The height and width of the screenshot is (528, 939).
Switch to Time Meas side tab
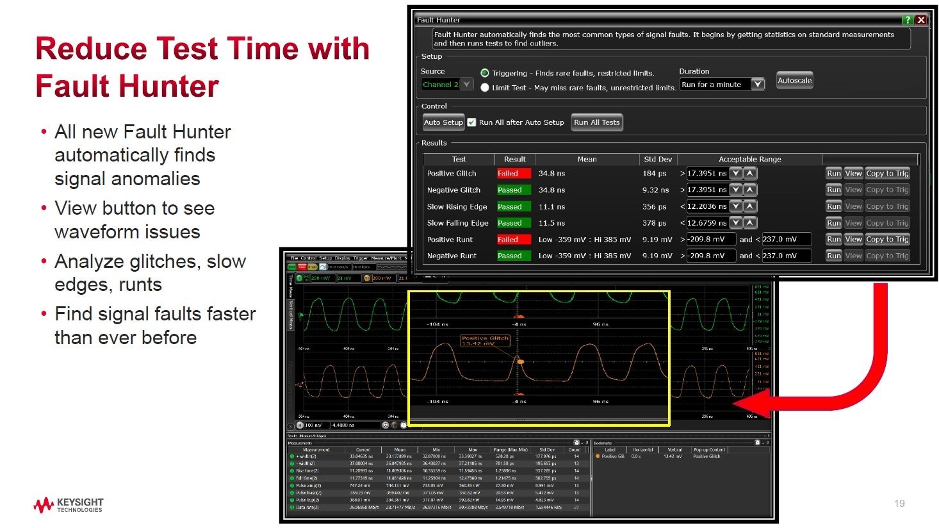[291, 287]
